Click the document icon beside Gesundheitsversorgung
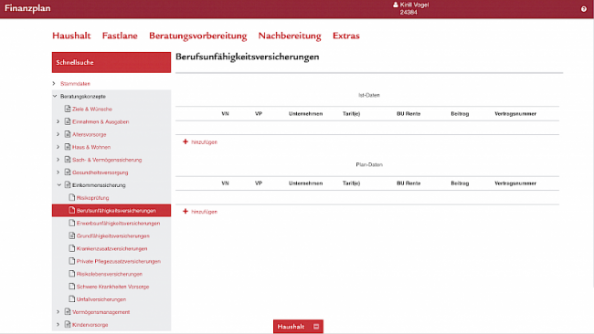 [68, 172]
